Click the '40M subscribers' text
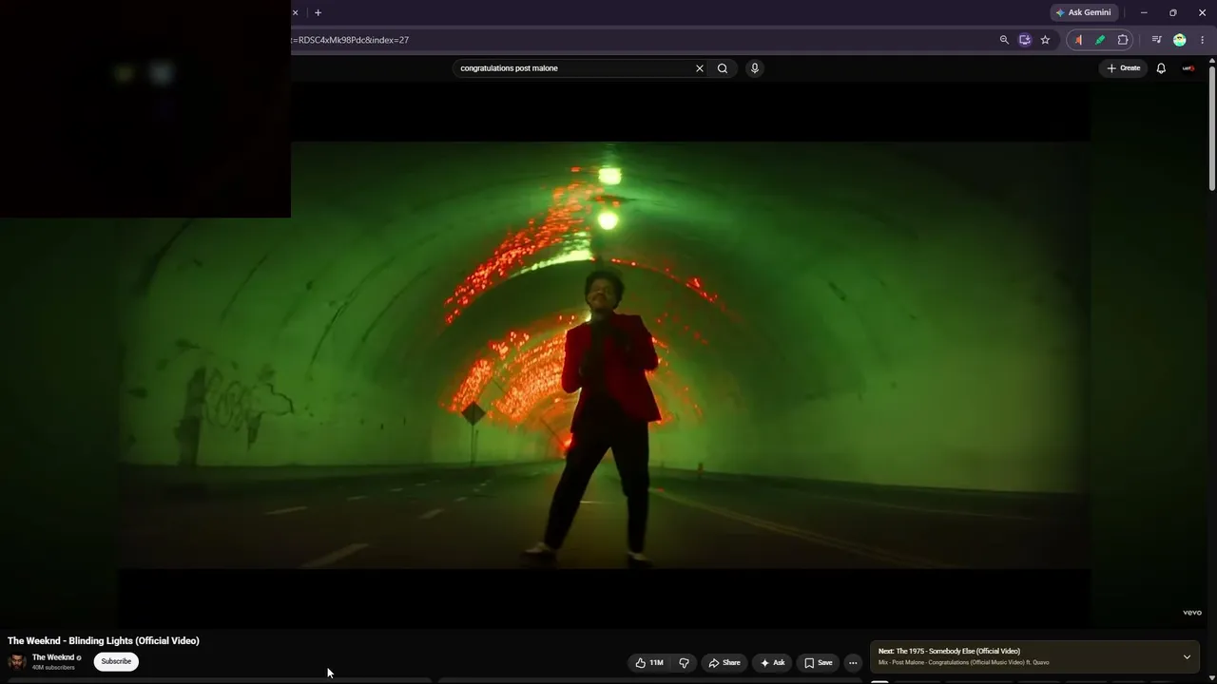 [53, 668]
